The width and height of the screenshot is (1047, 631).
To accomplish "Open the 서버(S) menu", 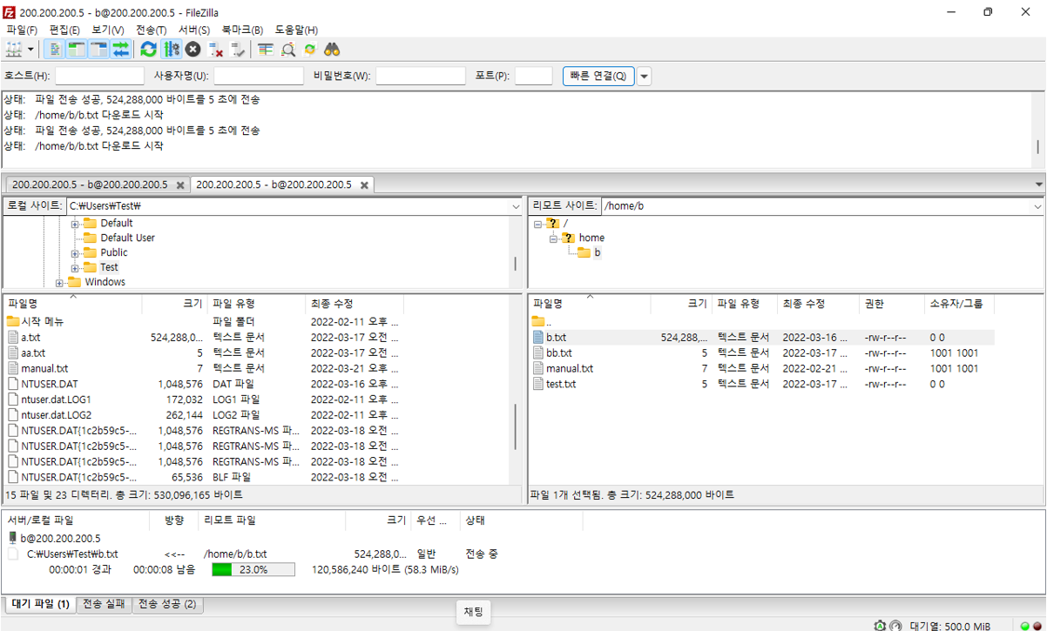I will [x=194, y=30].
